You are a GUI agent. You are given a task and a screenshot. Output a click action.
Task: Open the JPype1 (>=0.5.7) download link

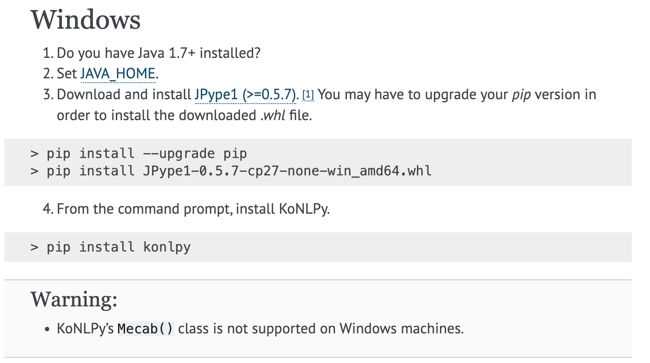pyautogui.click(x=245, y=94)
